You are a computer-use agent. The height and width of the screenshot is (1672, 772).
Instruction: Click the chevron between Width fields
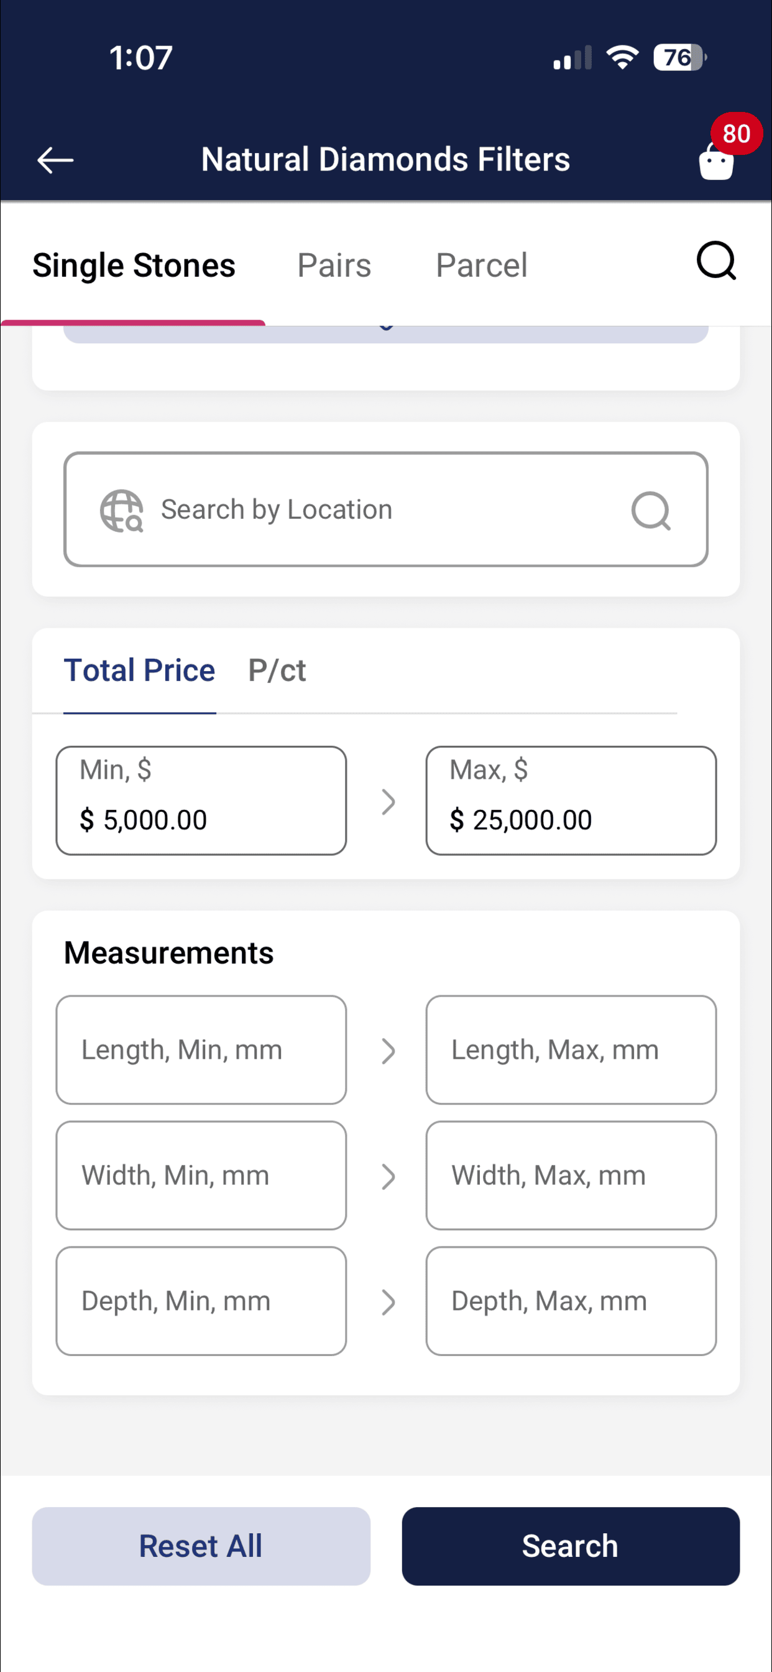point(387,1176)
